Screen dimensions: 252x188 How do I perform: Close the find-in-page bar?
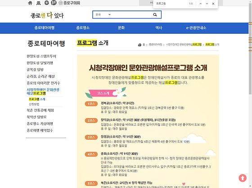(213, 4)
